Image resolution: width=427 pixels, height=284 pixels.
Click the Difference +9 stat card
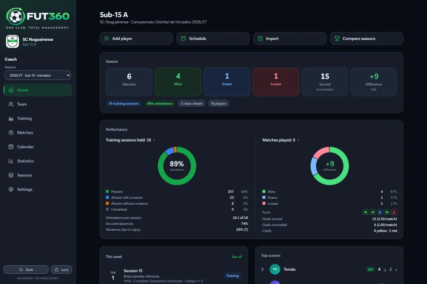click(374, 82)
